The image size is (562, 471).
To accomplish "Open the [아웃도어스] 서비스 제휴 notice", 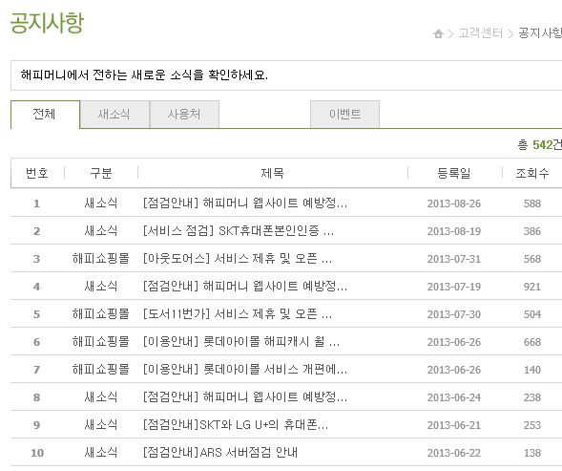I will (238, 259).
